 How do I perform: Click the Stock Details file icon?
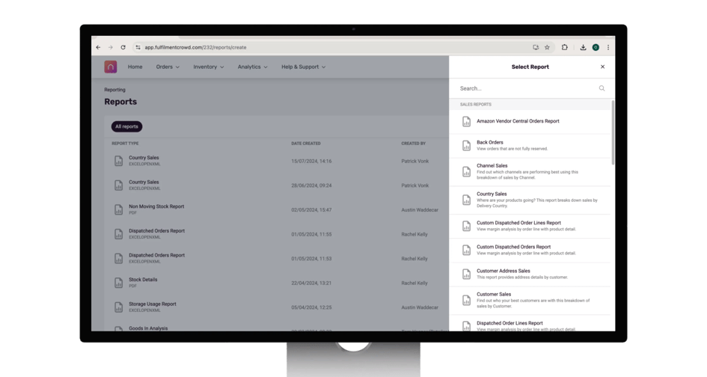click(119, 283)
